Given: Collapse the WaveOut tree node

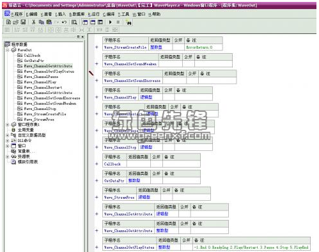Looking at the screenshot, I should (x=8, y=50).
